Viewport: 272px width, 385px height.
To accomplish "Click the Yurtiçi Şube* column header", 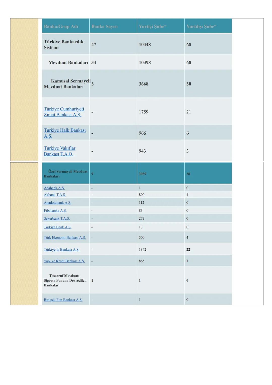I will pyautogui.click(x=152, y=26).
